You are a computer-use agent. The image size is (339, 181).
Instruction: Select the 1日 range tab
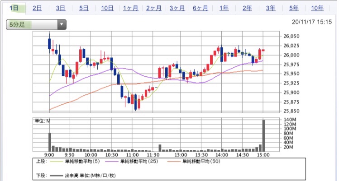(x=14, y=8)
